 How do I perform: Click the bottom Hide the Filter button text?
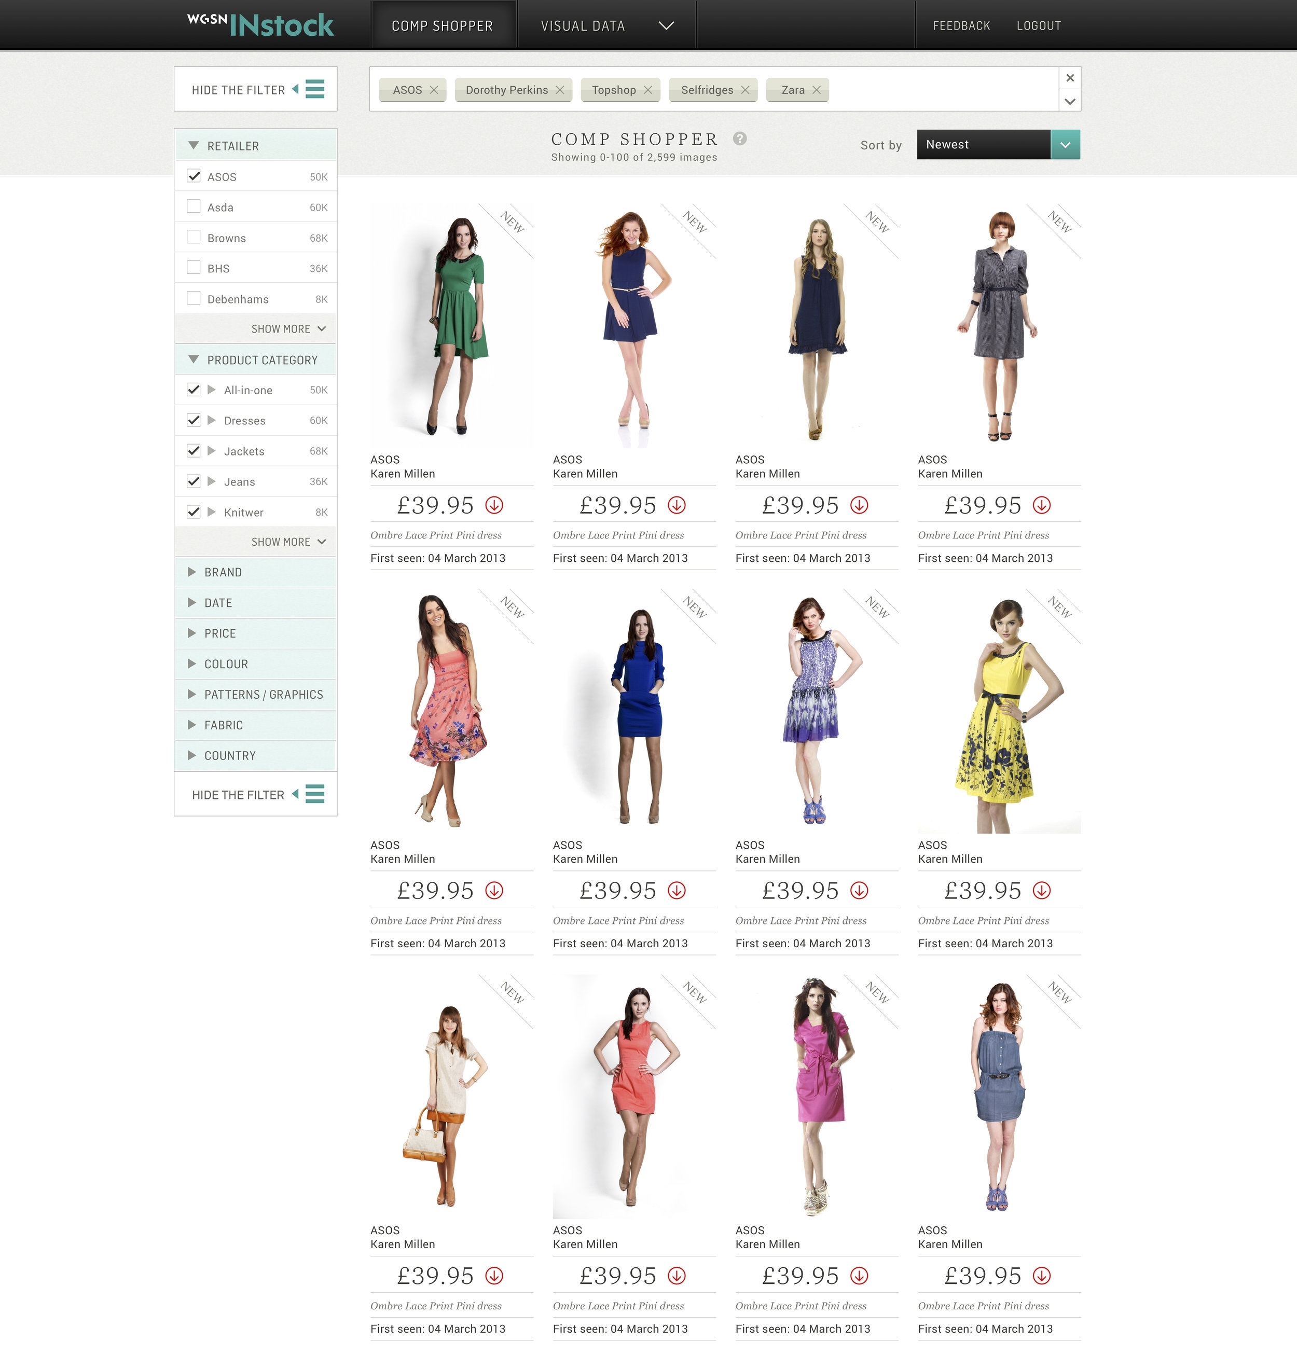coord(238,794)
